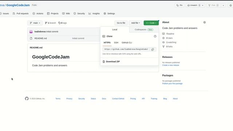The image size is (233, 131).
Task: Copy the clone URL with the copy icon
Action: (x=153, y=49)
